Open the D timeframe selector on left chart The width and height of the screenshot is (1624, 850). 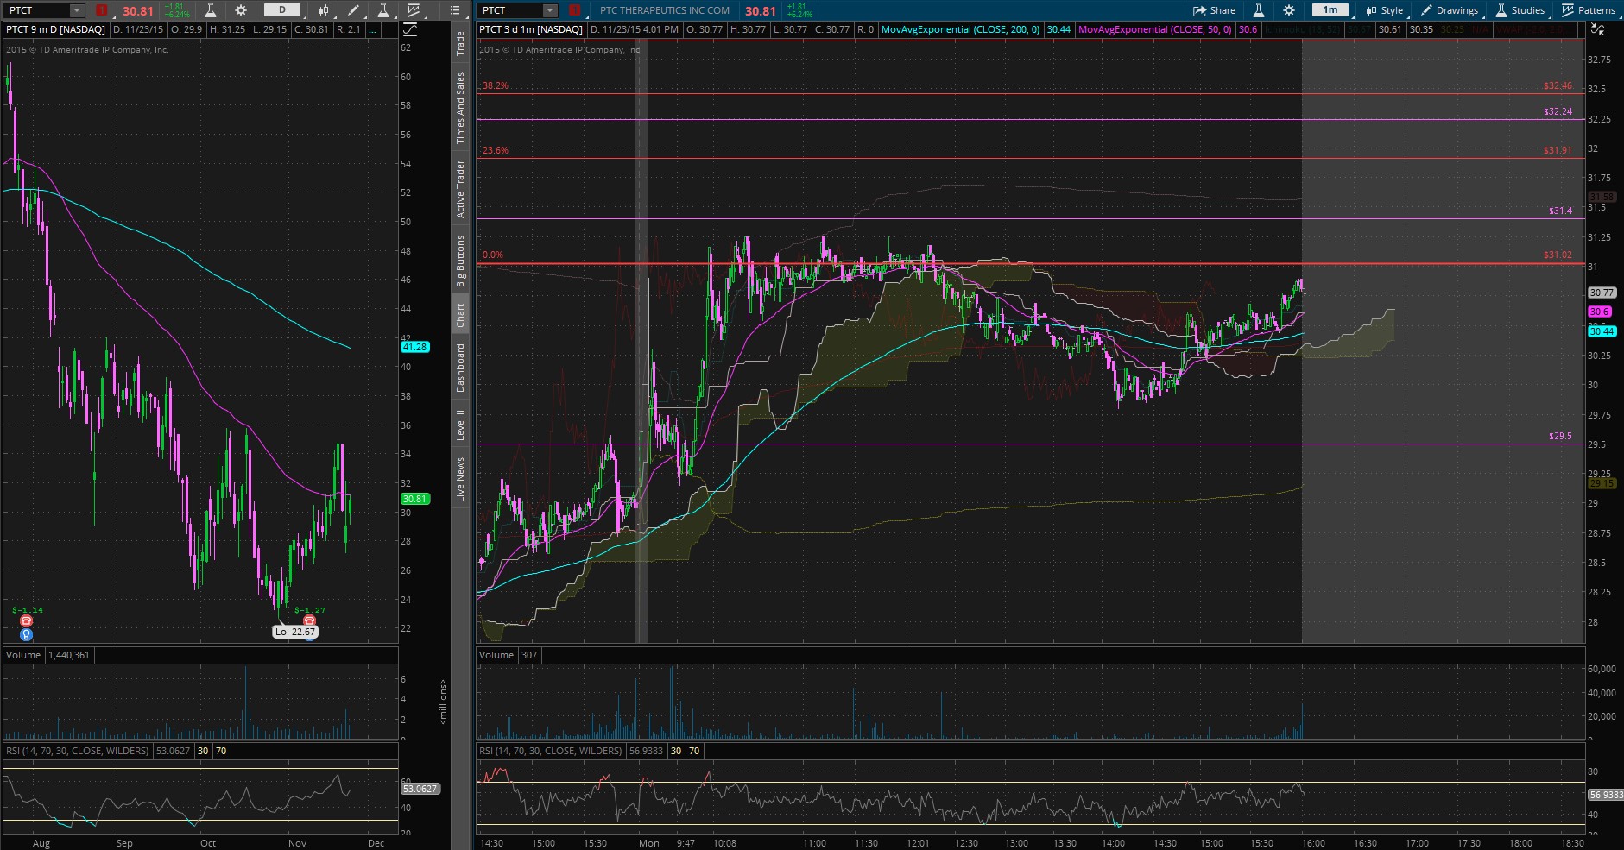point(282,10)
